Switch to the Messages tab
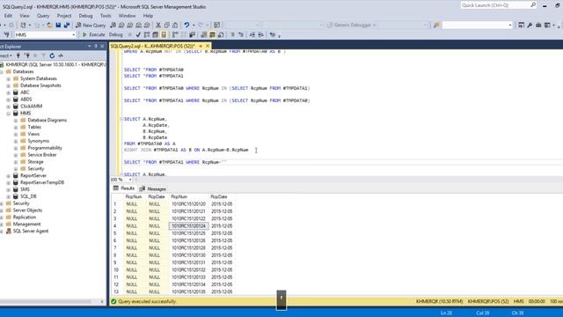The width and height of the screenshot is (563, 317). tap(153, 188)
